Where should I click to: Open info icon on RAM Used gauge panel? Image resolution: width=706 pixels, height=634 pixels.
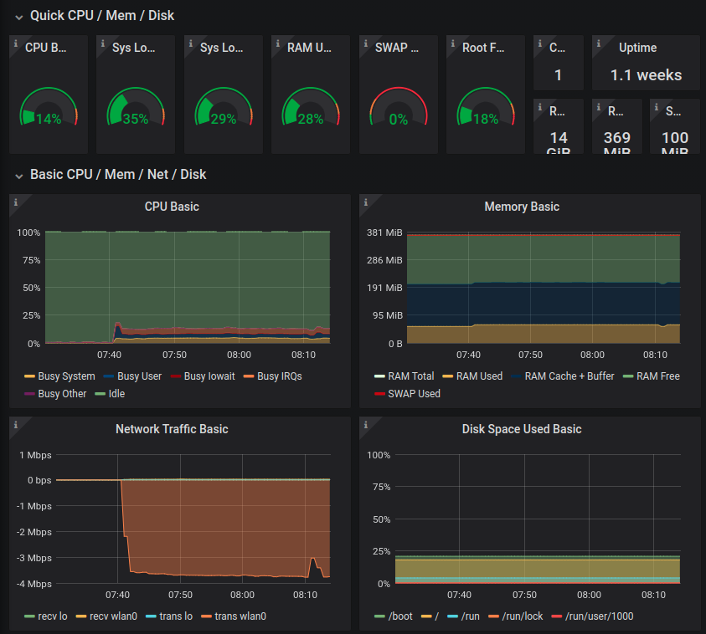tap(278, 43)
